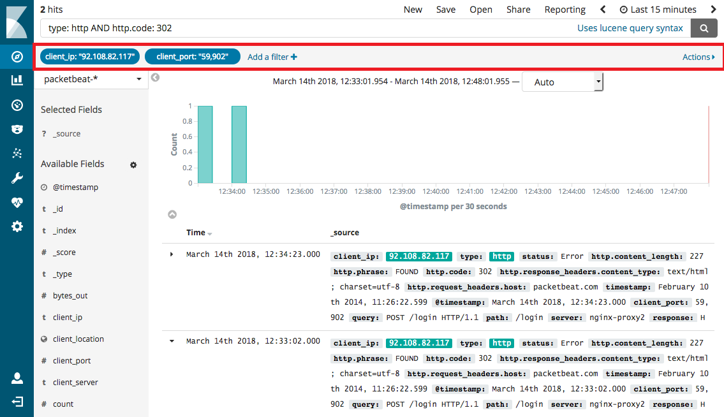Open the Visualize bar chart icon

coord(17,80)
